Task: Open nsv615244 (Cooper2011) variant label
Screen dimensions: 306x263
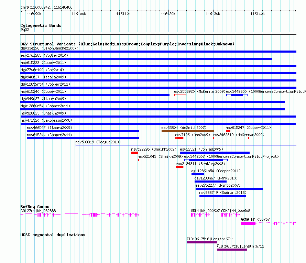Action: (x=50, y=135)
